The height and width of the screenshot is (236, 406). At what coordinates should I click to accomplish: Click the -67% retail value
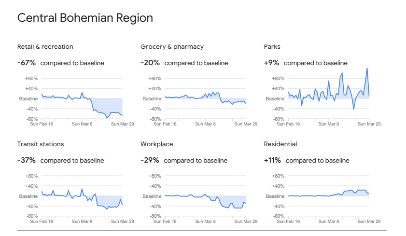(27, 63)
